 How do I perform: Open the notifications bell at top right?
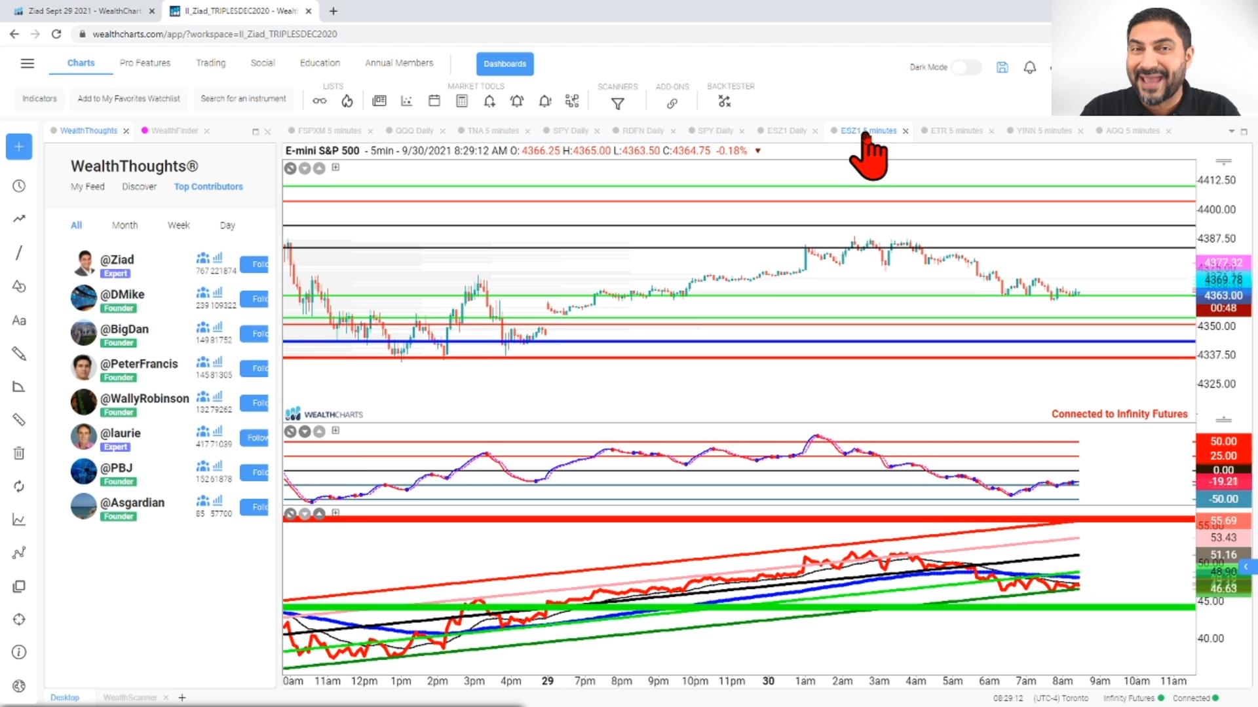(1030, 67)
